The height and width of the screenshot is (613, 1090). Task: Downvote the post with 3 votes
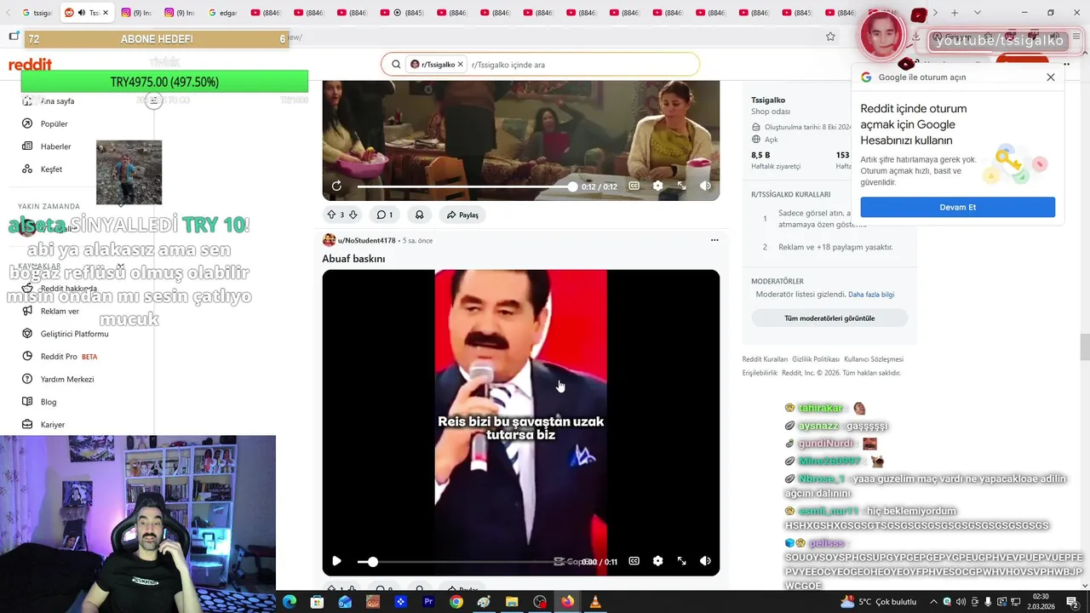[x=353, y=215]
